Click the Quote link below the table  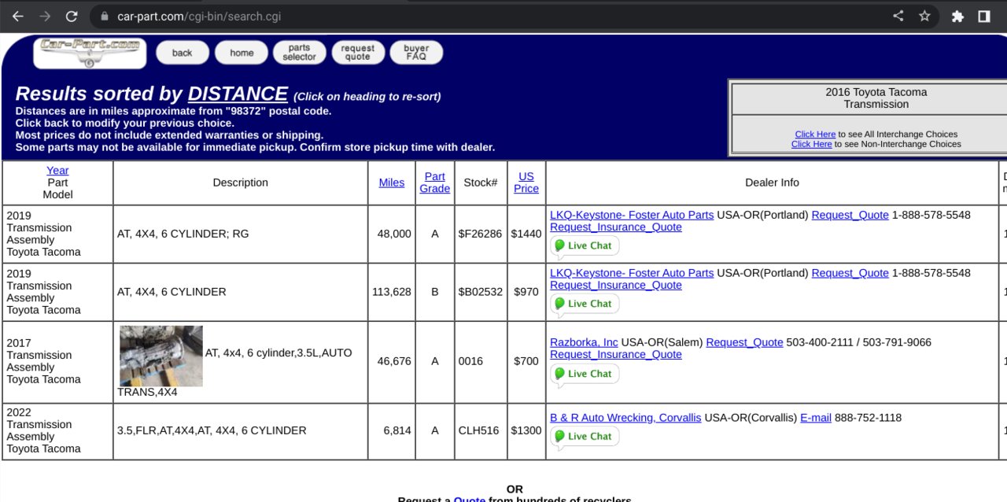(470, 499)
